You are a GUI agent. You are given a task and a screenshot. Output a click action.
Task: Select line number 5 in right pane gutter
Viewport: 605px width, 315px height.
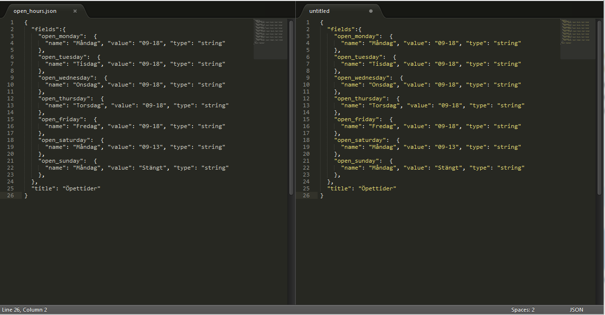click(x=308, y=50)
